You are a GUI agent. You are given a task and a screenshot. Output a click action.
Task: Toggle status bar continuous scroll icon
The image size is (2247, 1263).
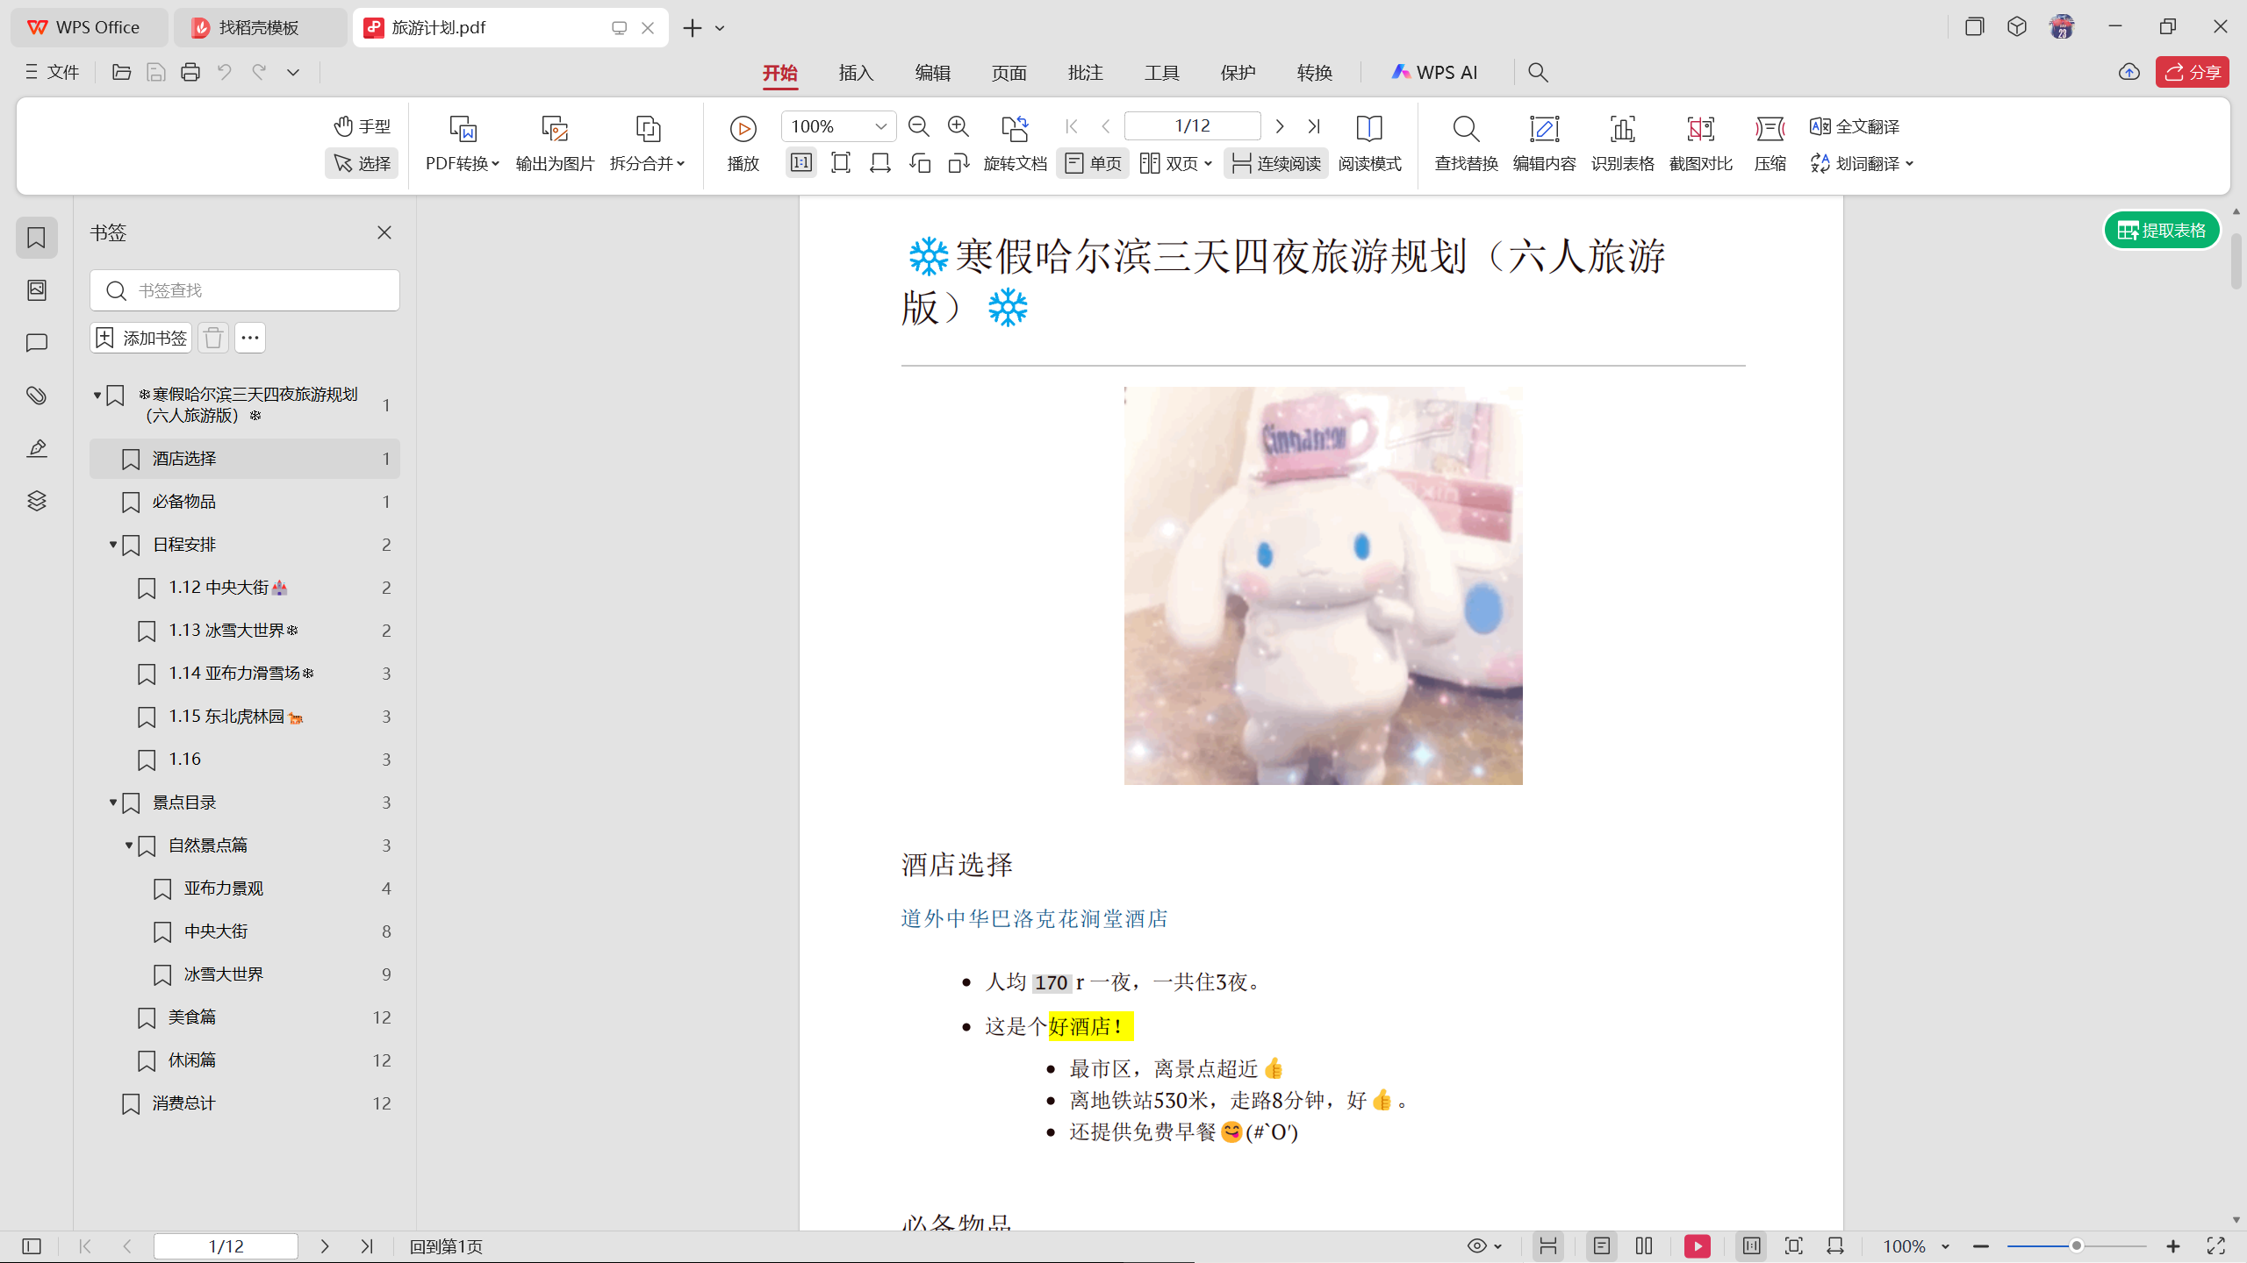tap(1547, 1246)
